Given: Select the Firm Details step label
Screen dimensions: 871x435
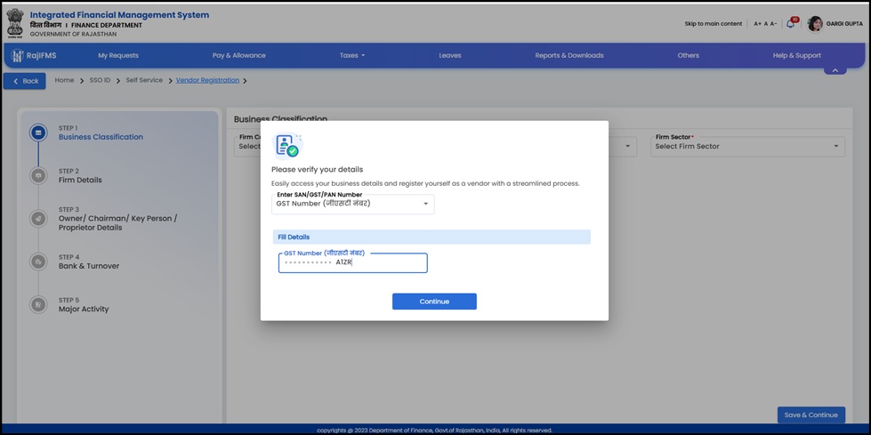Looking at the screenshot, I should 81,180.
